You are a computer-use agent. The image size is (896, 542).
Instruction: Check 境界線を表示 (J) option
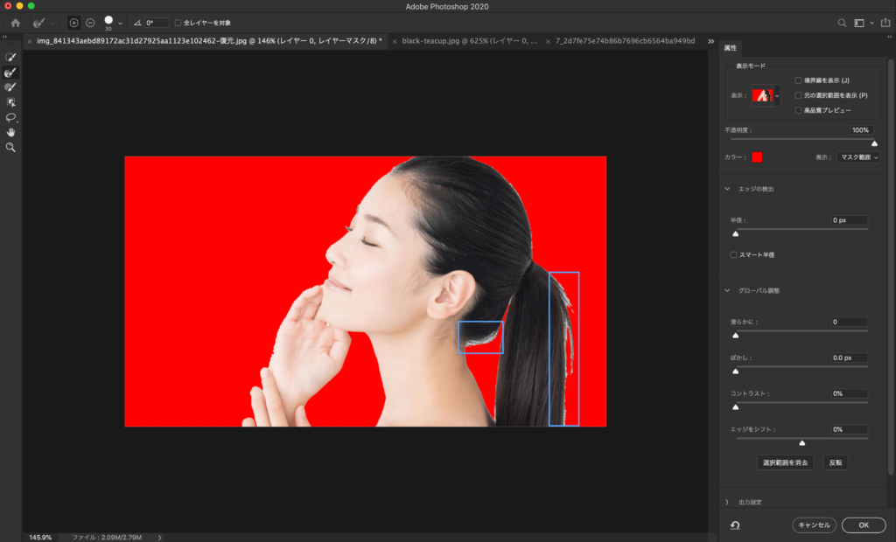click(798, 80)
